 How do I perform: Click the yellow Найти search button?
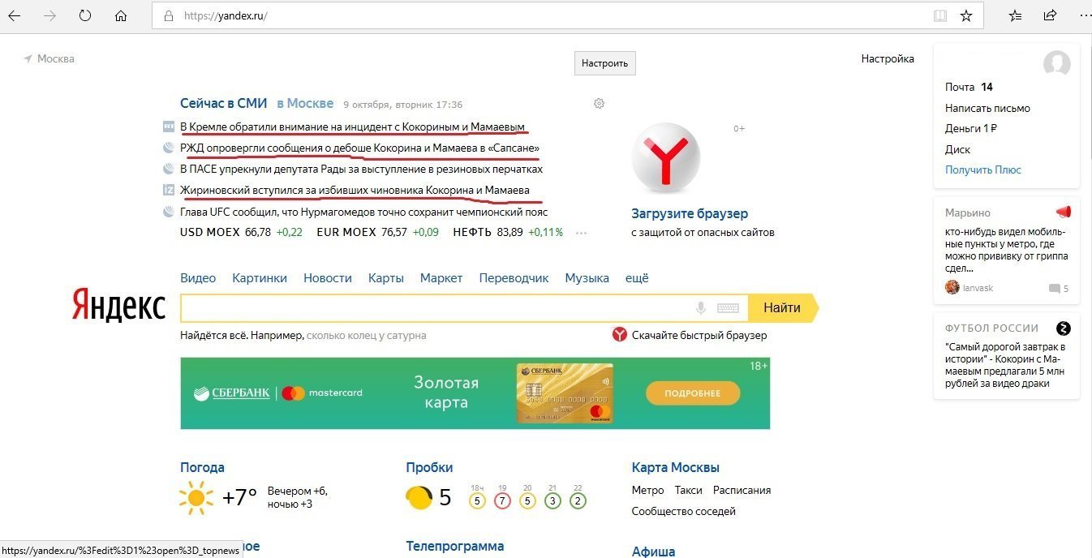pyautogui.click(x=783, y=308)
